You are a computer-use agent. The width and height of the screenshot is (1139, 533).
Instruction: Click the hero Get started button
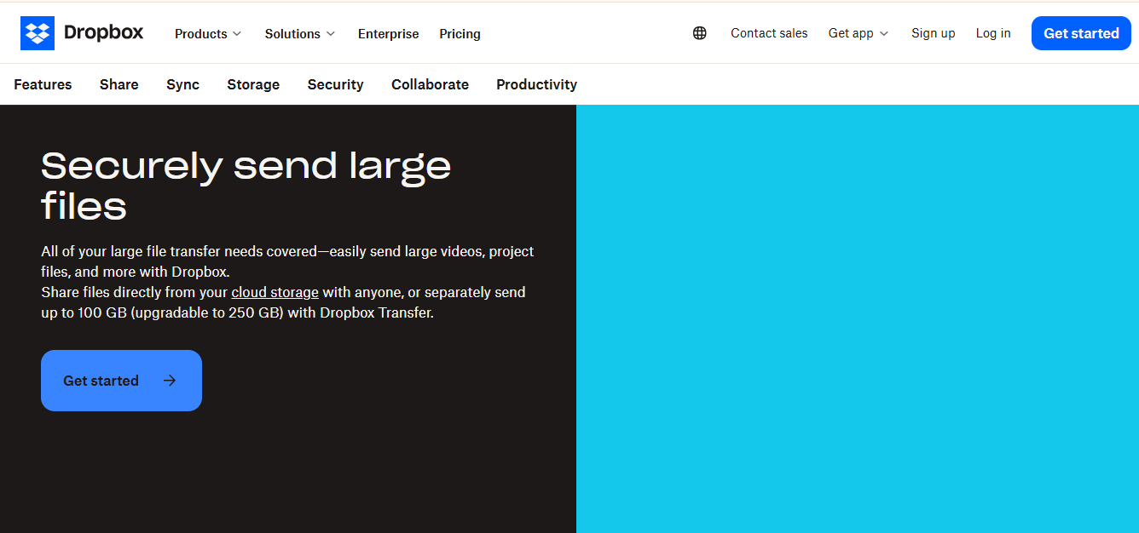tap(121, 381)
